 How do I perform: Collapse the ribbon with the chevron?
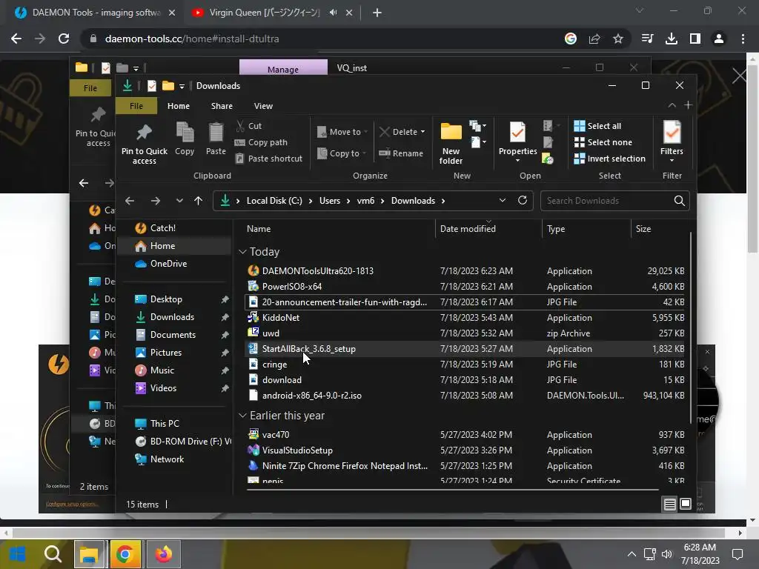pyautogui.click(x=672, y=105)
